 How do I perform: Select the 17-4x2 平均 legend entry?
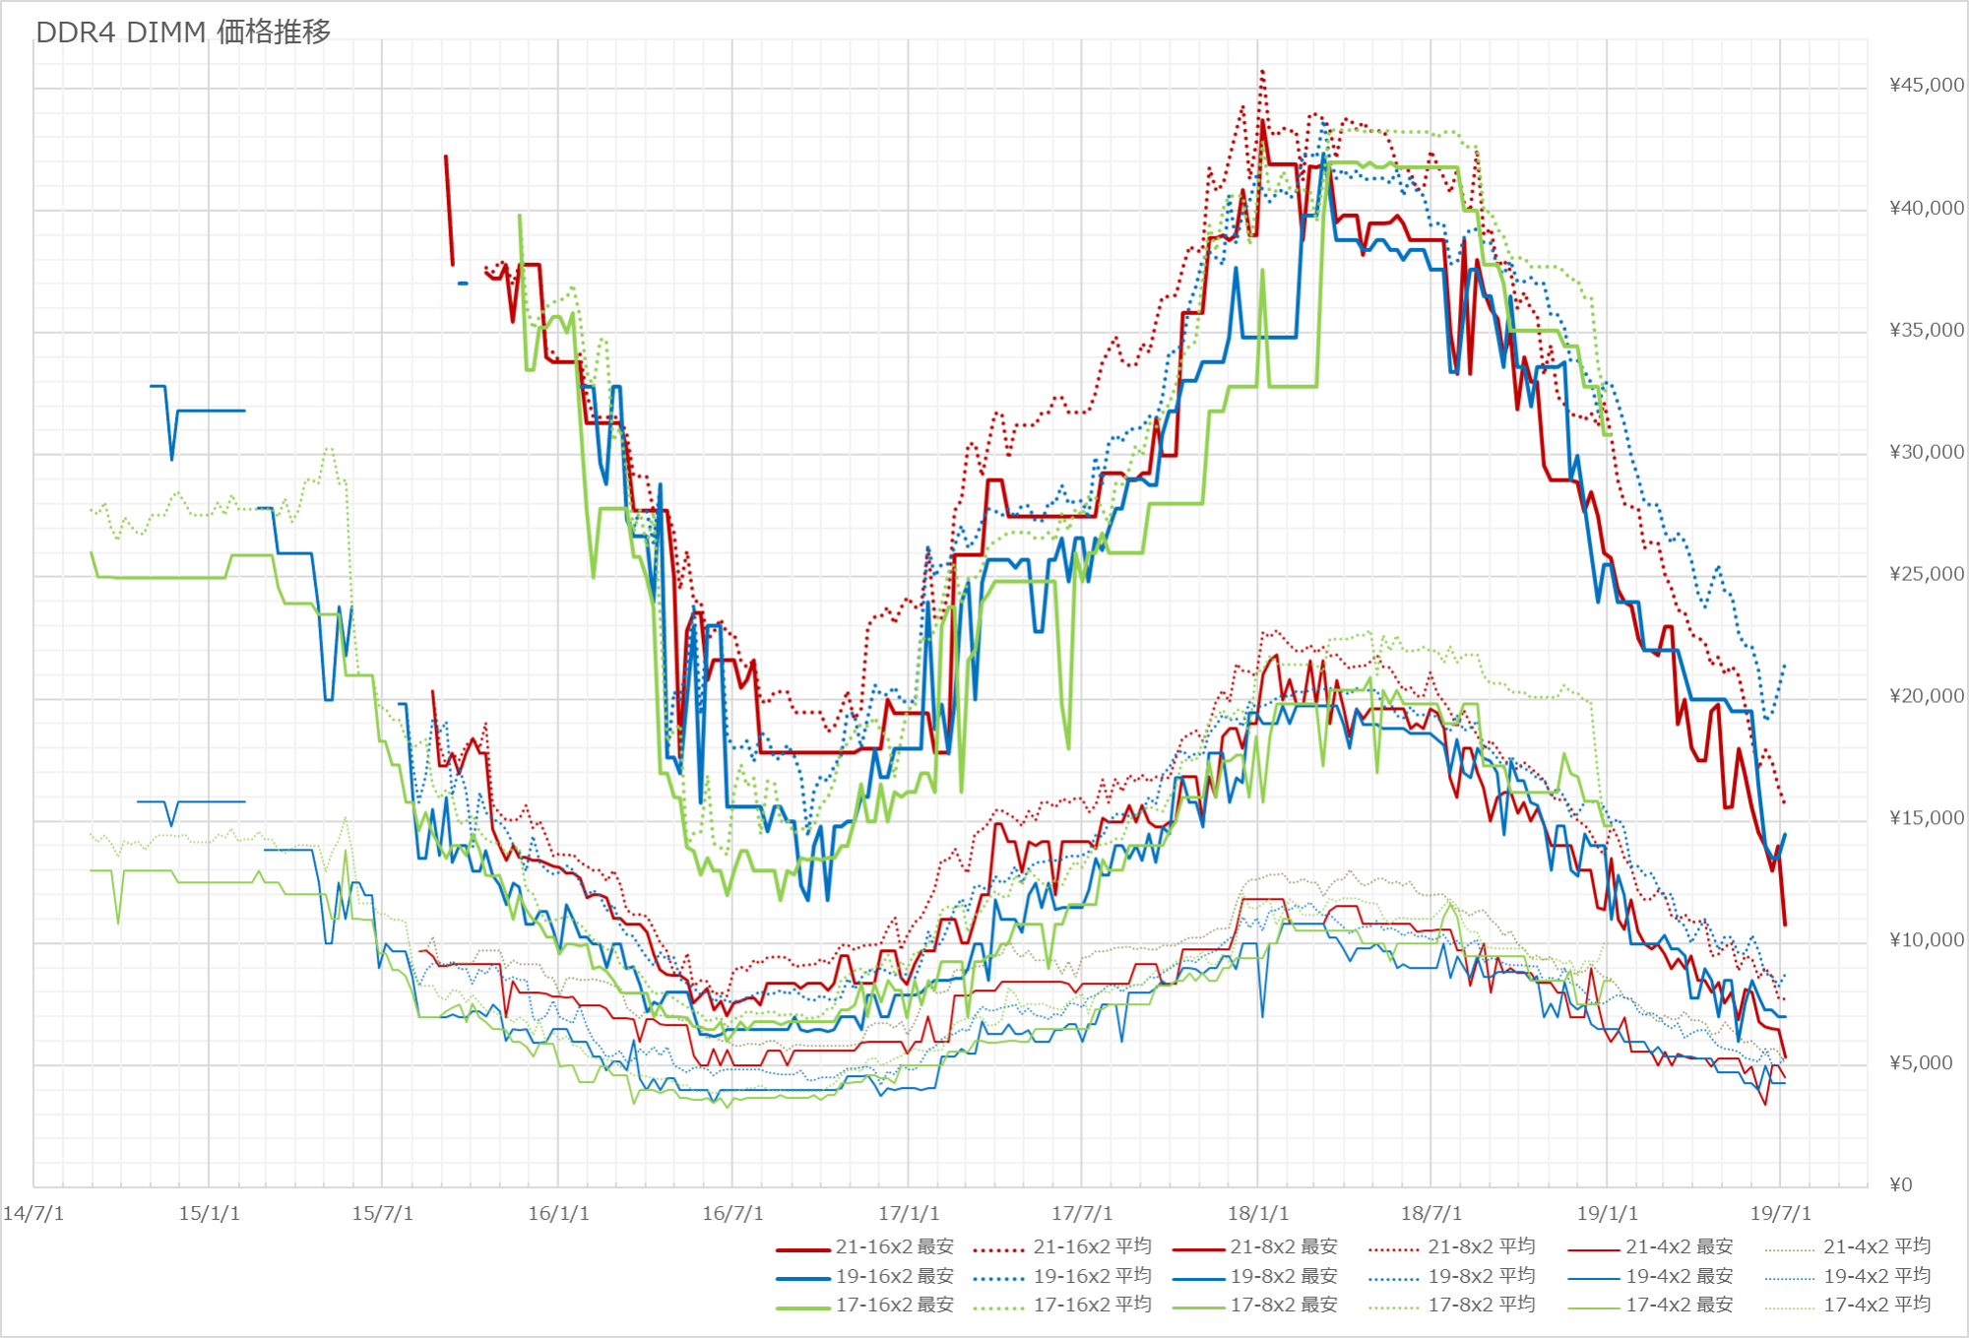click(x=1876, y=1305)
